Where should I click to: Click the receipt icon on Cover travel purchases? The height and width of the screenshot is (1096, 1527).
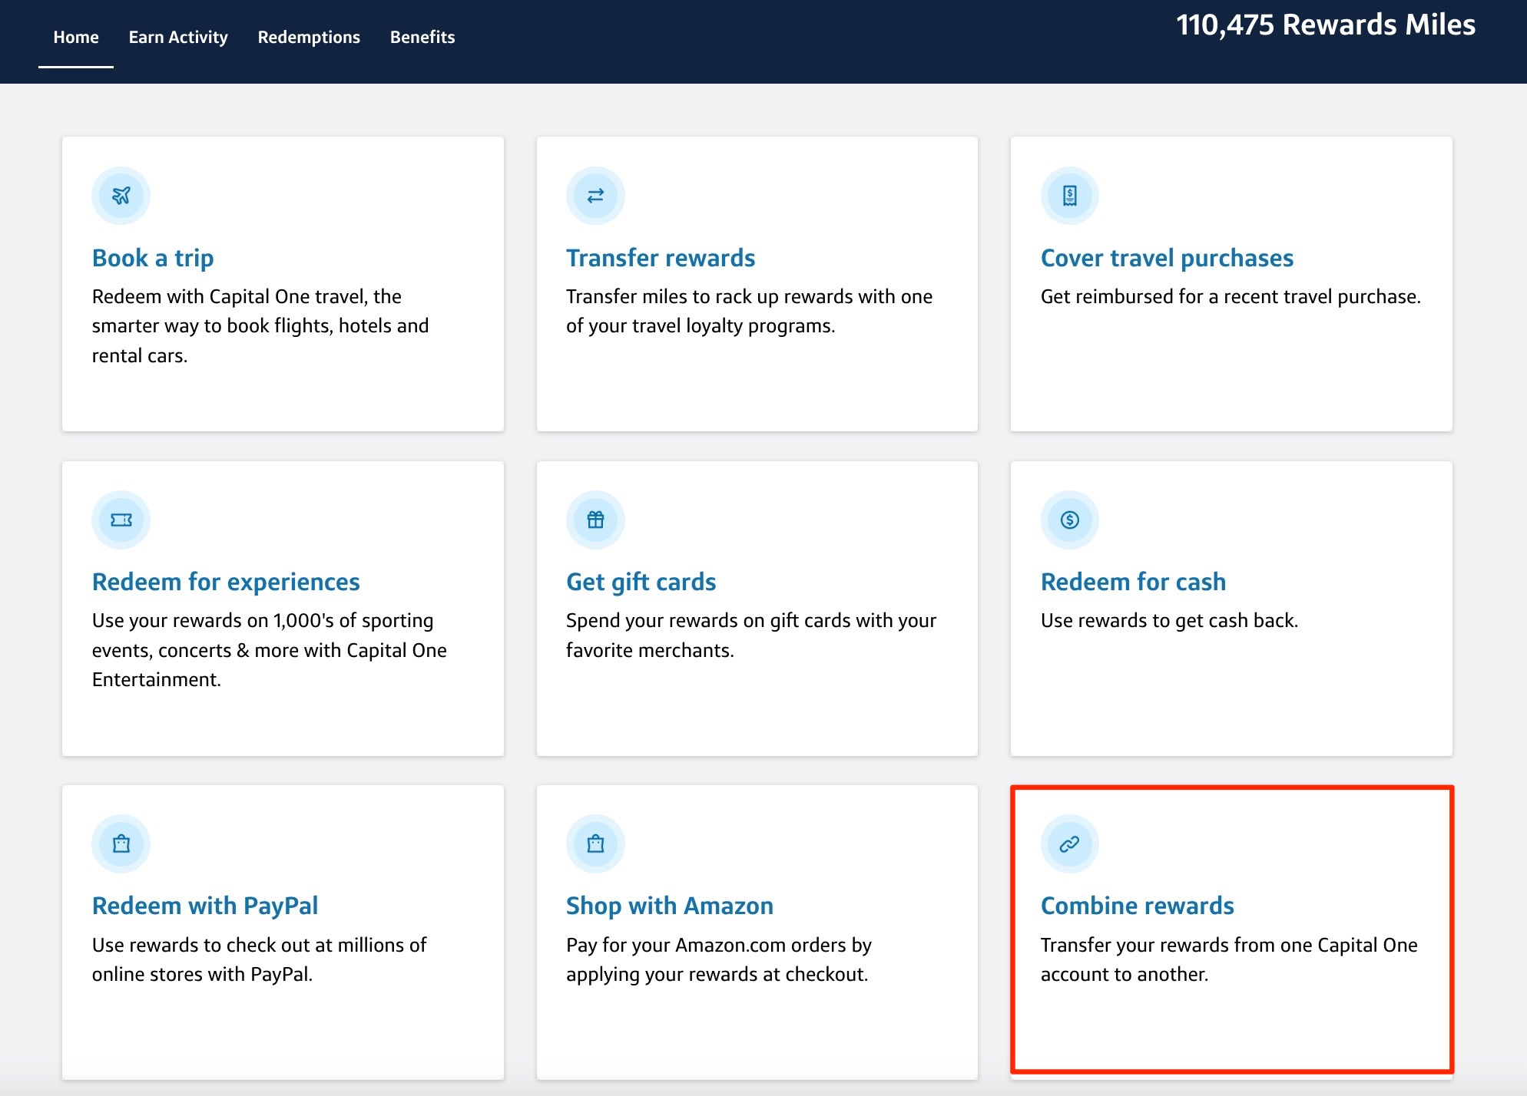click(x=1069, y=196)
